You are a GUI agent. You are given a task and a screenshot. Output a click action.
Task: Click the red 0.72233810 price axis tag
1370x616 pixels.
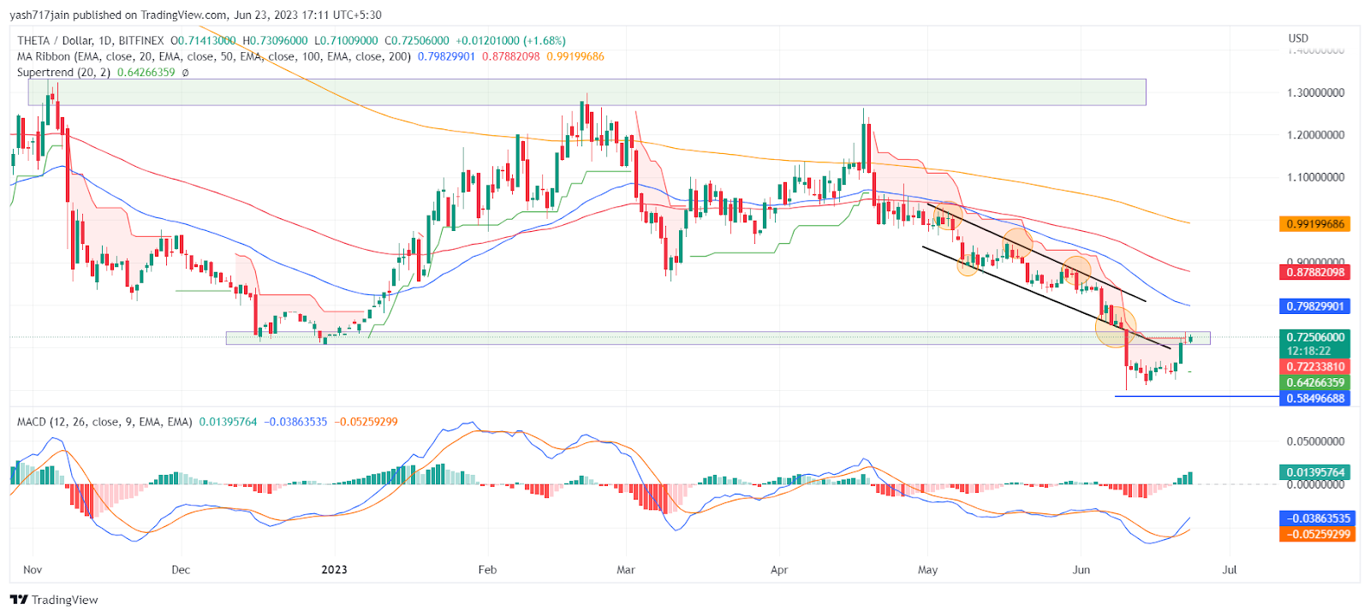[x=1315, y=366]
